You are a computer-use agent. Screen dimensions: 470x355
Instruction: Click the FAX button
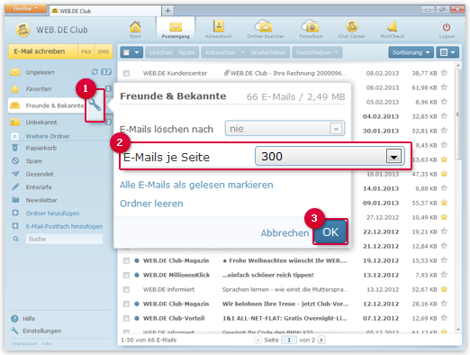(x=86, y=51)
